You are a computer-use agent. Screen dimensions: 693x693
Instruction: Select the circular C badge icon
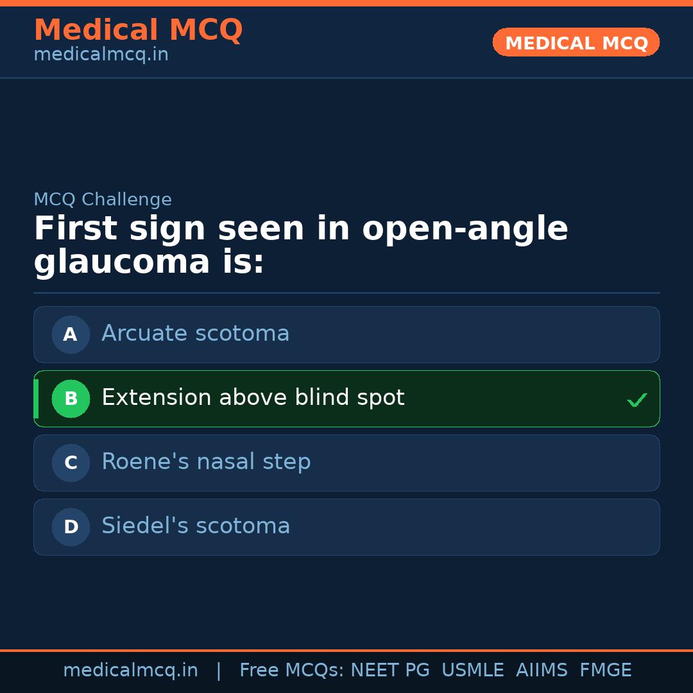click(71, 463)
